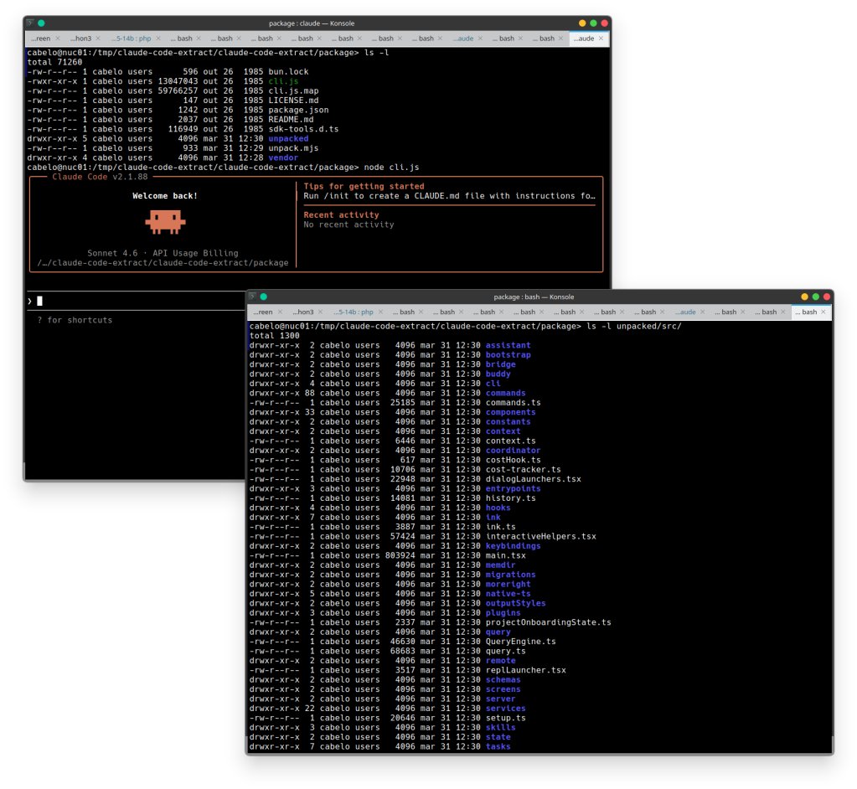Switch to the 'reen' tab in the bash window
The height and width of the screenshot is (789, 857).
point(263,312)
